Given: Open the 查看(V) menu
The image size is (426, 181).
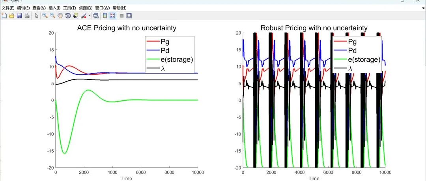Looking at the screenshot, I should (39, 8).
